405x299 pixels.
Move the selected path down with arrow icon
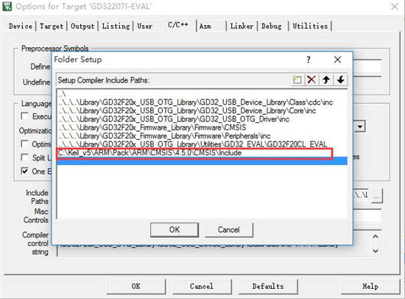pos(340,80)
